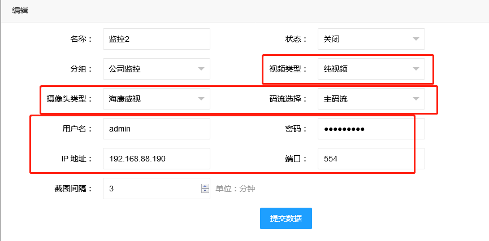Click the 编辑 panel header title
Screen dimensions: 489x241
pos(21,10)
